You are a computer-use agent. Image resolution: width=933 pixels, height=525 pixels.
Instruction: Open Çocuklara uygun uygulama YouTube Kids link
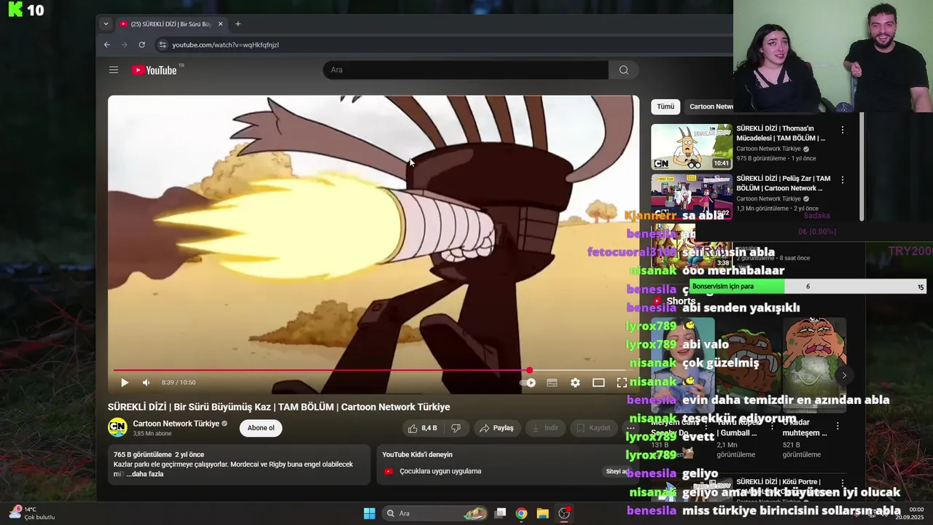point(440,471)
